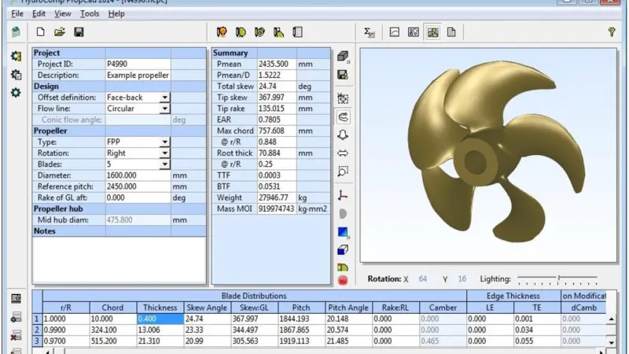Click the hub builder icon
This screenshot has height=354, width=629.
279,32
